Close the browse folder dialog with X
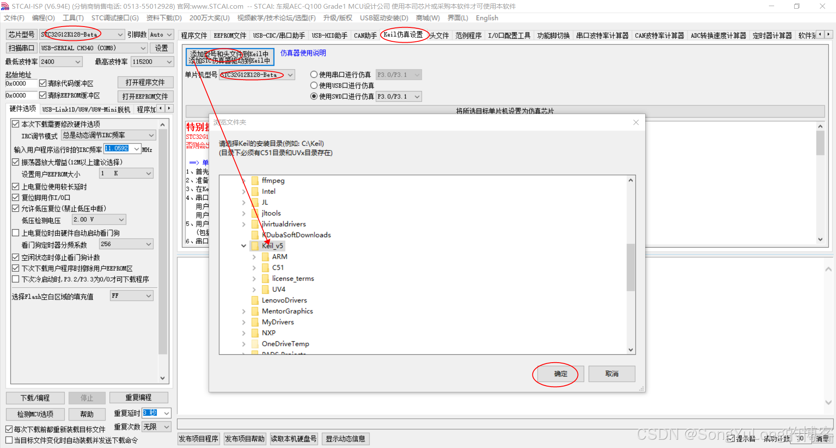Image resolution: width=836 pixels, height=448 pixels. coord(636,122)
